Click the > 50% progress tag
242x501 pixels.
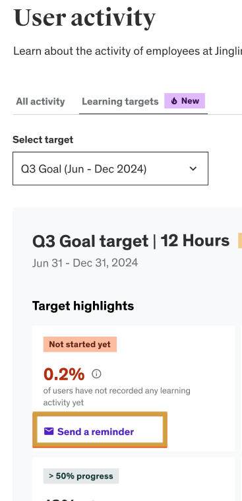click(x=81, y=476)
